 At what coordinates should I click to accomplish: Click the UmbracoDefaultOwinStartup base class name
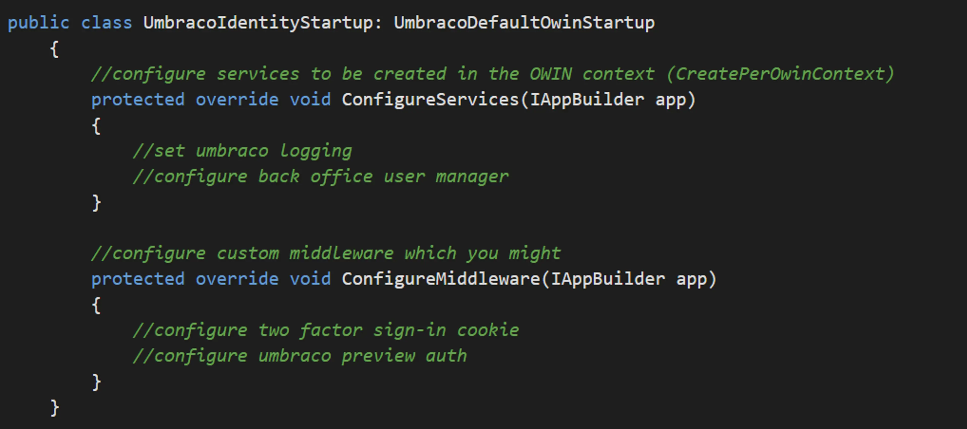524,23
